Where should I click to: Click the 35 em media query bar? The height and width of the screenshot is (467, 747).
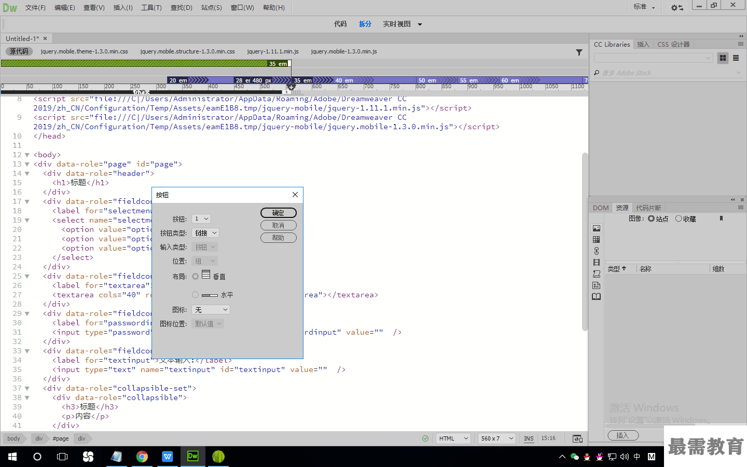pos(146,63)
